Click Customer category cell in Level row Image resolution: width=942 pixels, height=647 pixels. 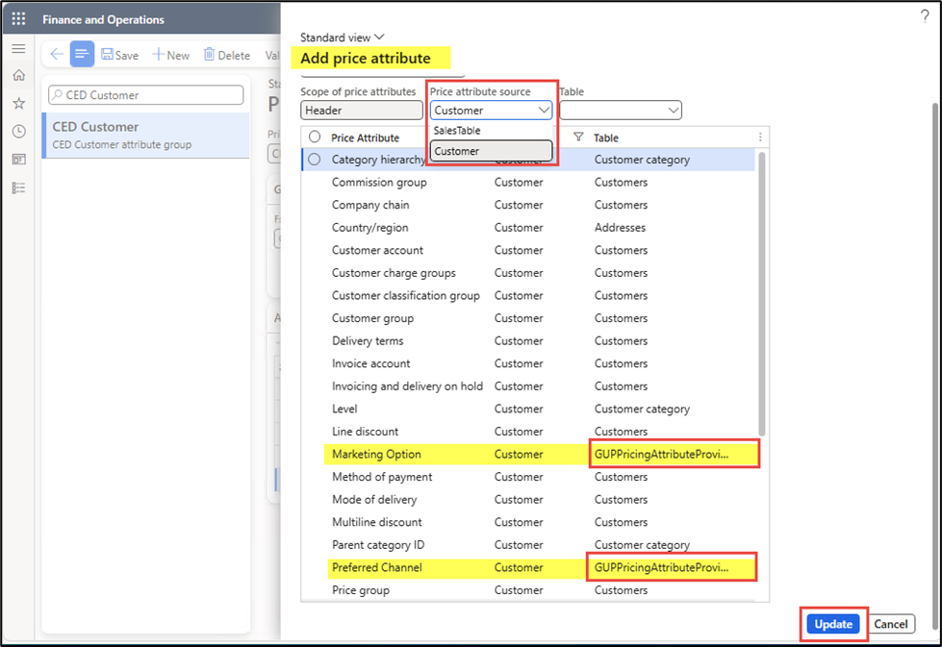[x=642, y=410]
